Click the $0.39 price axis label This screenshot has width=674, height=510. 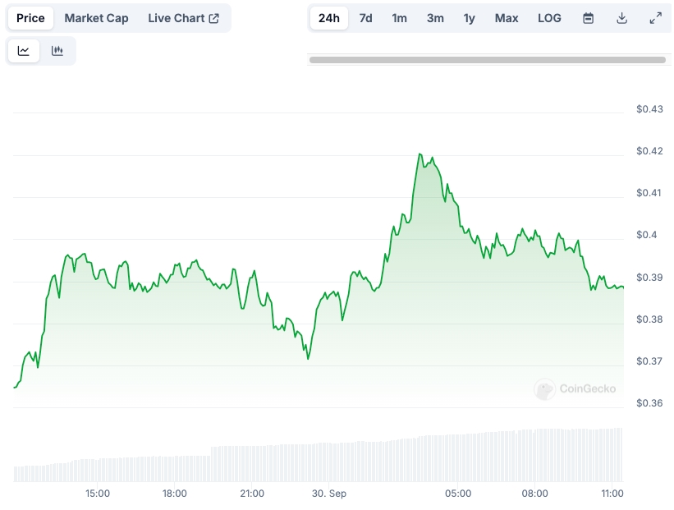point(649,278)
